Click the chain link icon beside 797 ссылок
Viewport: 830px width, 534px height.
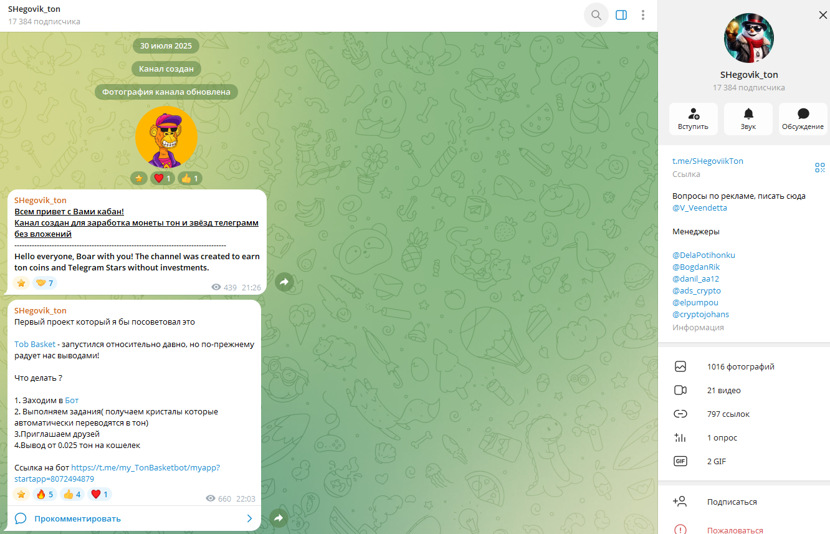[680, 414]
